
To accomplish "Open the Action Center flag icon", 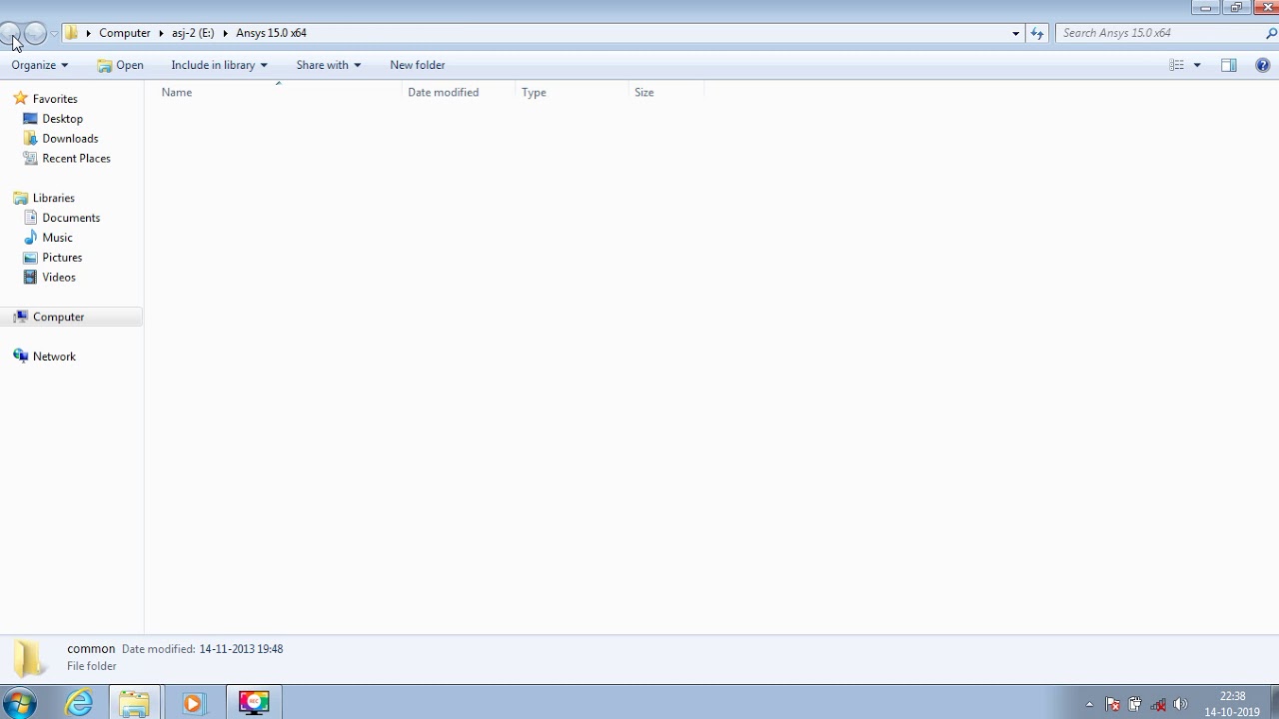I will [1112, 704].
